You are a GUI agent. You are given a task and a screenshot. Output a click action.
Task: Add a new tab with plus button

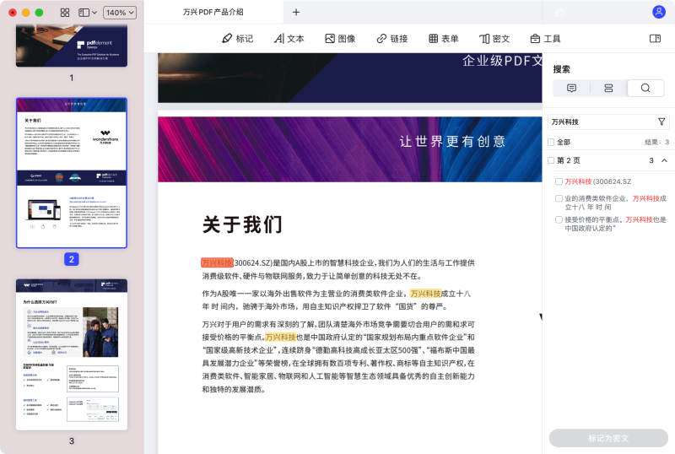(x=296, y=12)
